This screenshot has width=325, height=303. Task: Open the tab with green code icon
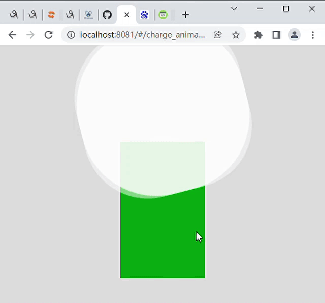[x=163, y=15]
